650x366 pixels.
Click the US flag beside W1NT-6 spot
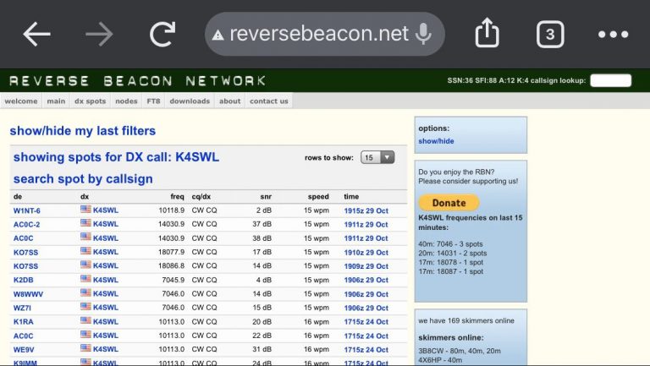coord(85,209)
